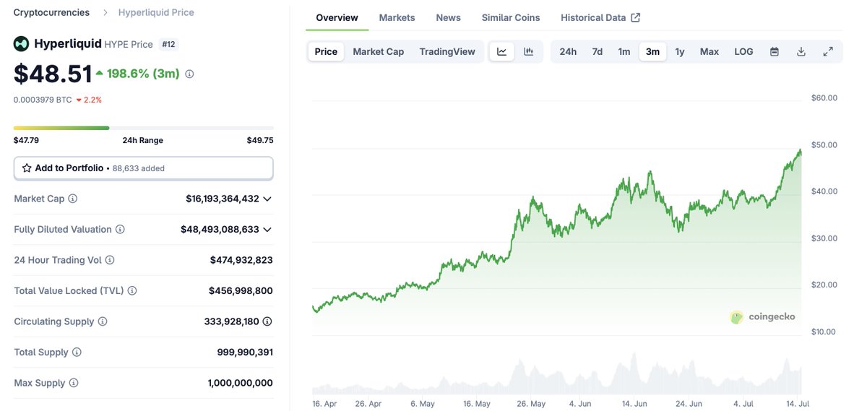This screenshot has height=411, width=867.
Task: Go to Cryptocurrencies breadcrumb link
Action: click(52, 12)
